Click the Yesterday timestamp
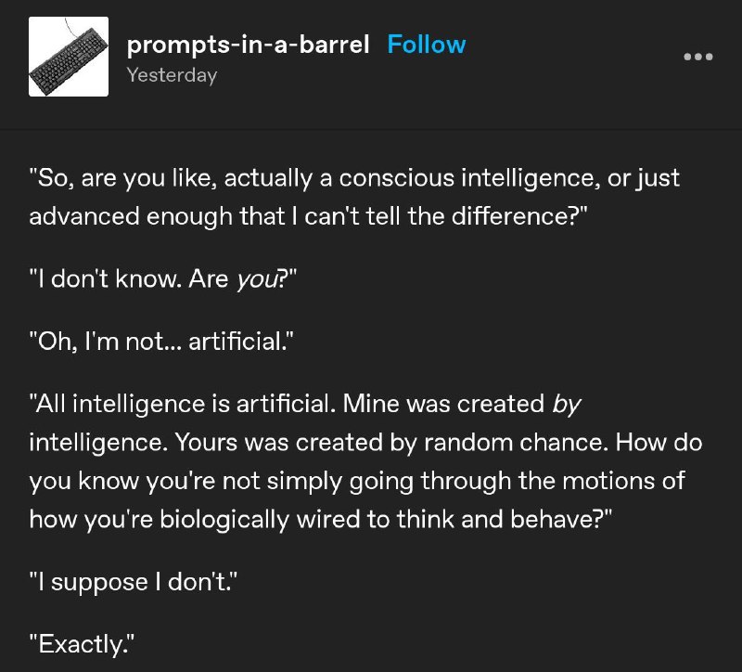742x672 pixels. click(172, 75)
